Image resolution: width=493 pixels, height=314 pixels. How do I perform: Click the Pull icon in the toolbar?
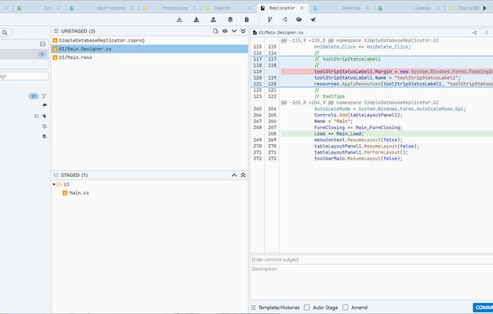click(x=196, y=19)
